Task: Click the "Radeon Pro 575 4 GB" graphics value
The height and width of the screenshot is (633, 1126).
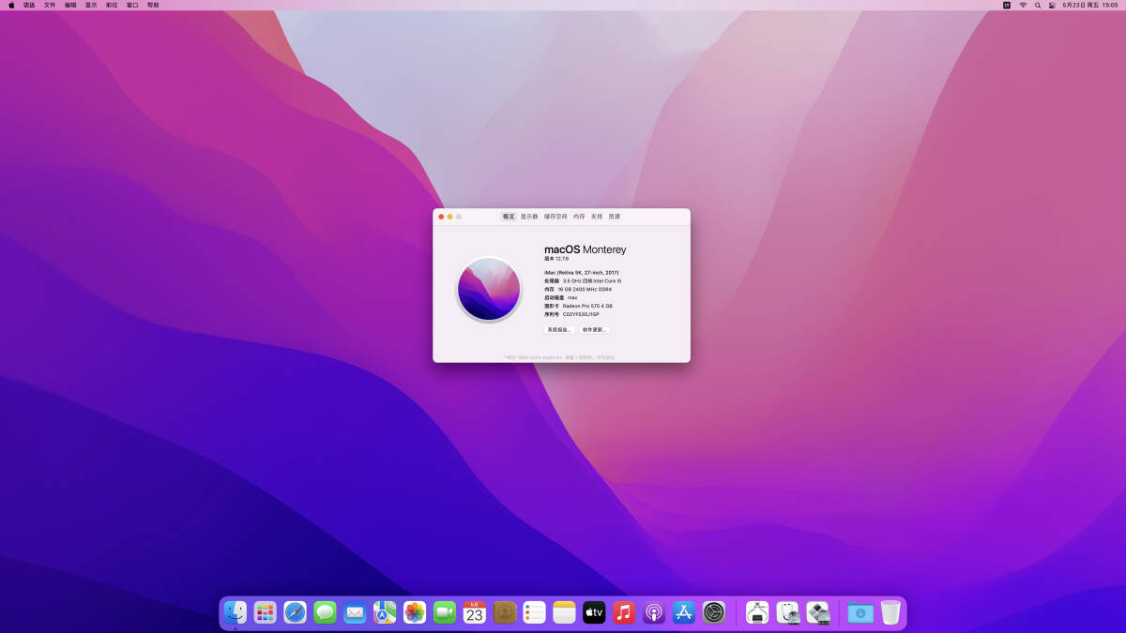Action: point(587,306)
